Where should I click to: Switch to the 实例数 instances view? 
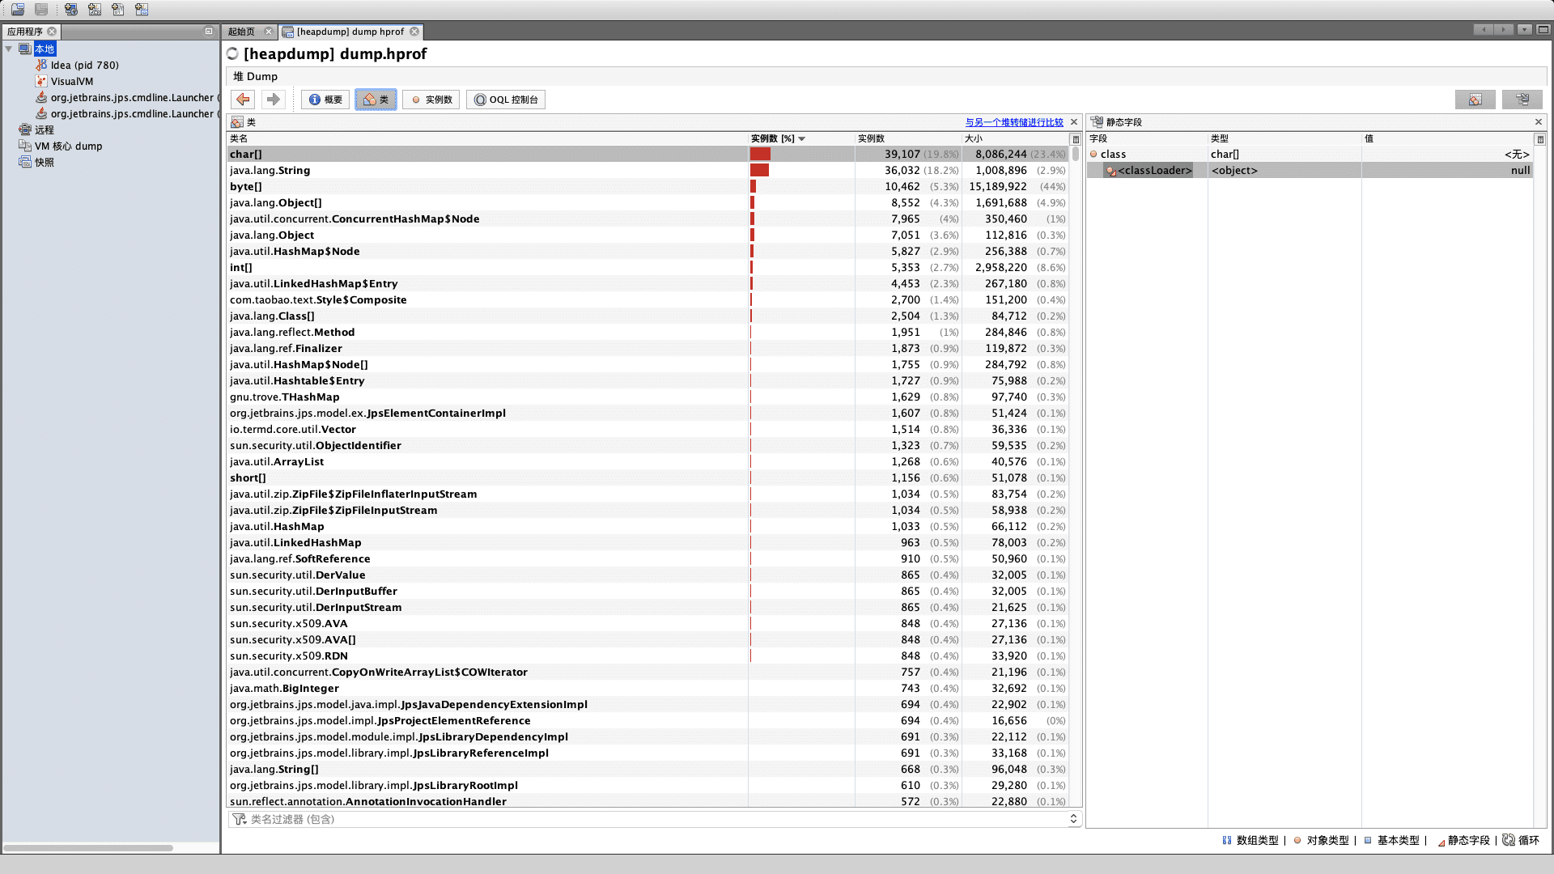pyautogui.click(x=431, y=100)
